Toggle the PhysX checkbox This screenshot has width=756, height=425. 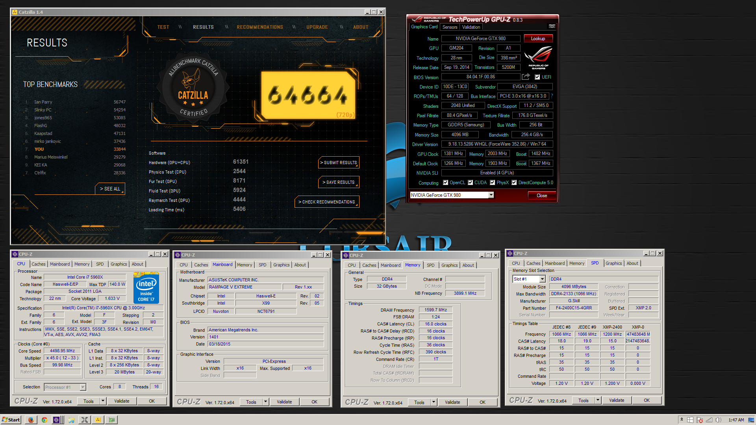pos(492,183)
